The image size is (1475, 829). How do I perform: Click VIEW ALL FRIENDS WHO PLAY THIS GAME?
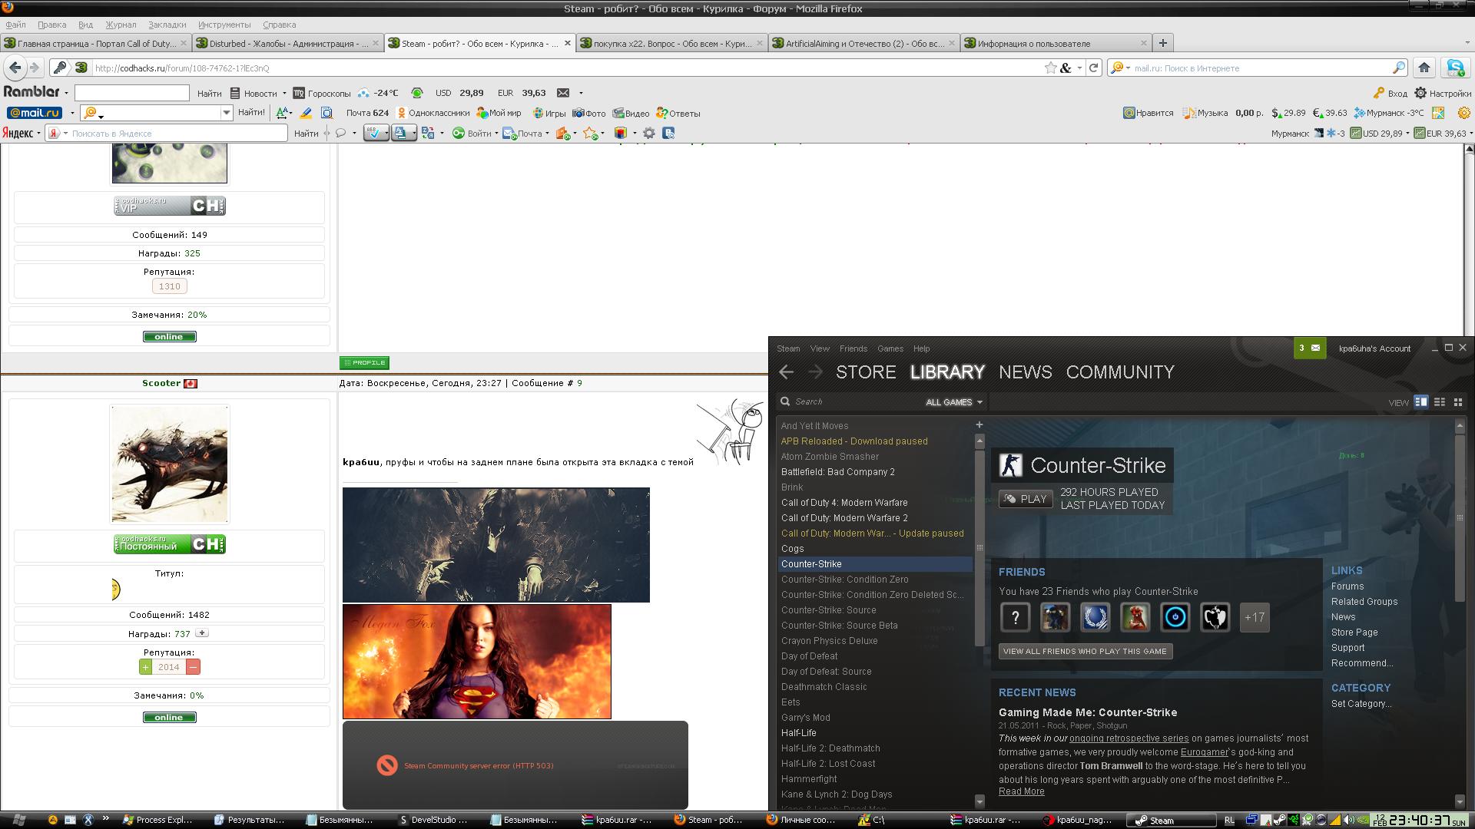1085,651
